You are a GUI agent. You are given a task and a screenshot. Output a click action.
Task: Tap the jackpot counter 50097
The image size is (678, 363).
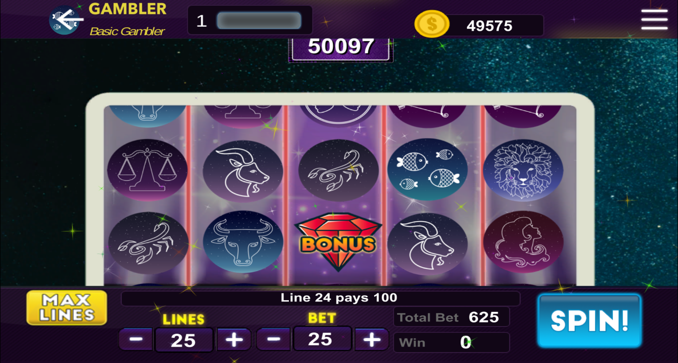tap(341, 47)
